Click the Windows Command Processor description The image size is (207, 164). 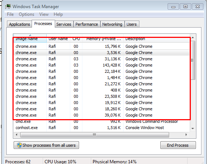152,121
